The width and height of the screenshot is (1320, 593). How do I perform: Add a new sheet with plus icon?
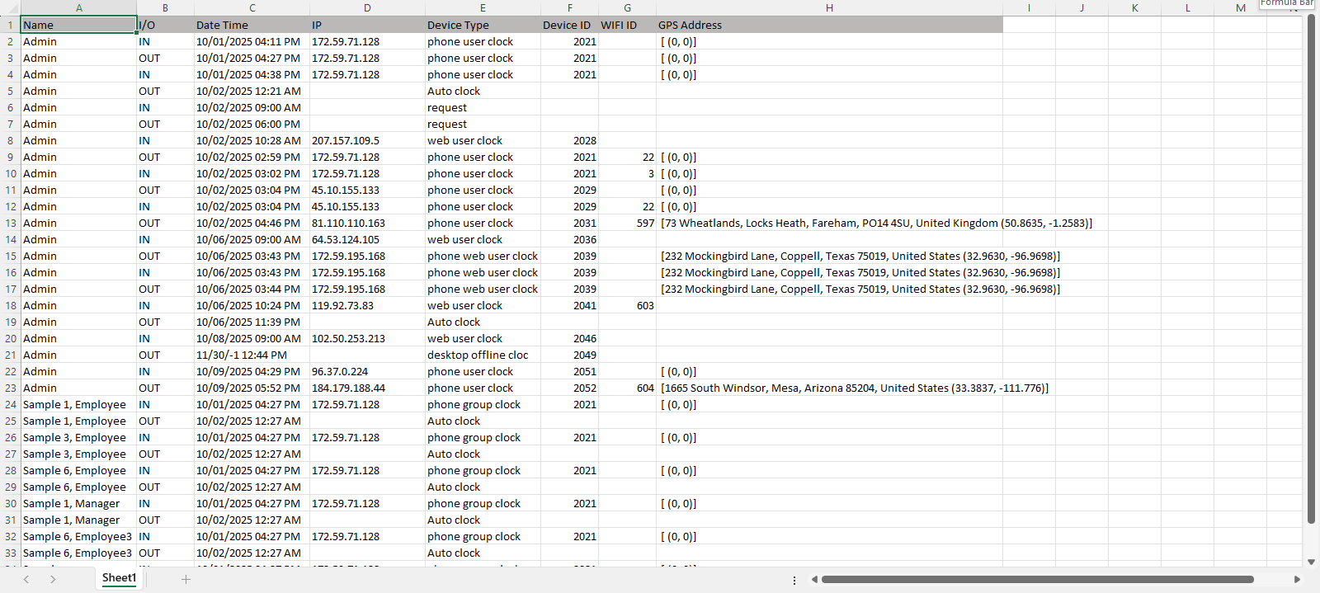[x=186, y=579]
